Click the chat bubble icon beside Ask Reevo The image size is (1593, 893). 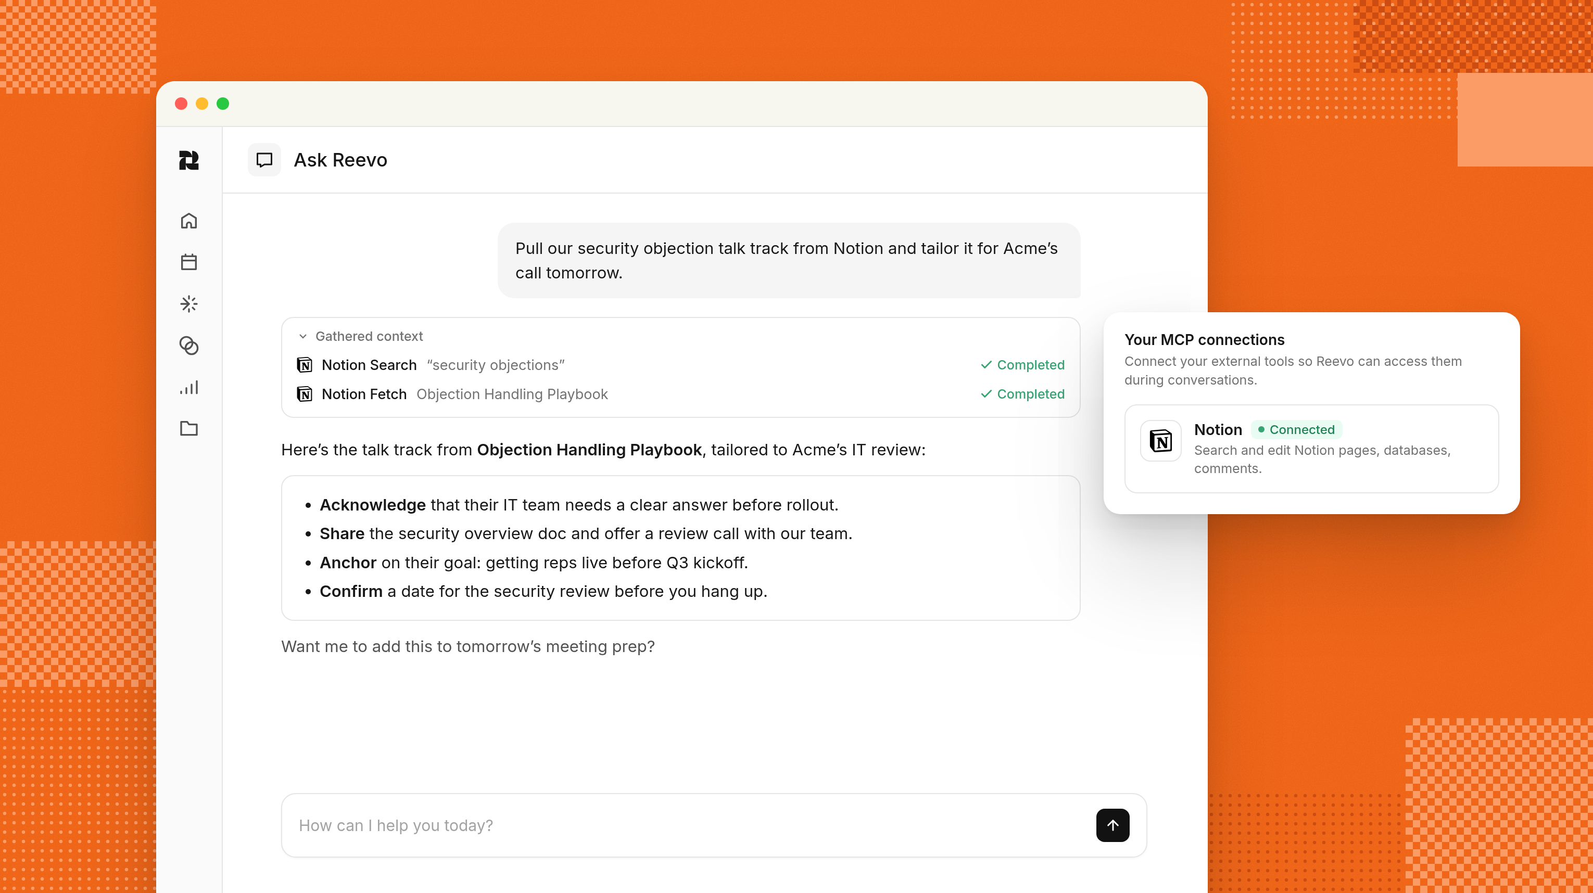(264, 160)
